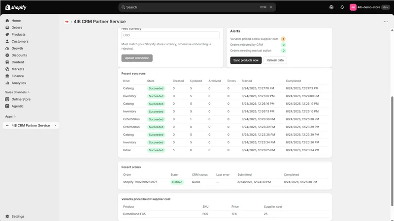Viewport: 394px width, 221px height.
Task: Click the Finance icon
Action: click(7, 76)
